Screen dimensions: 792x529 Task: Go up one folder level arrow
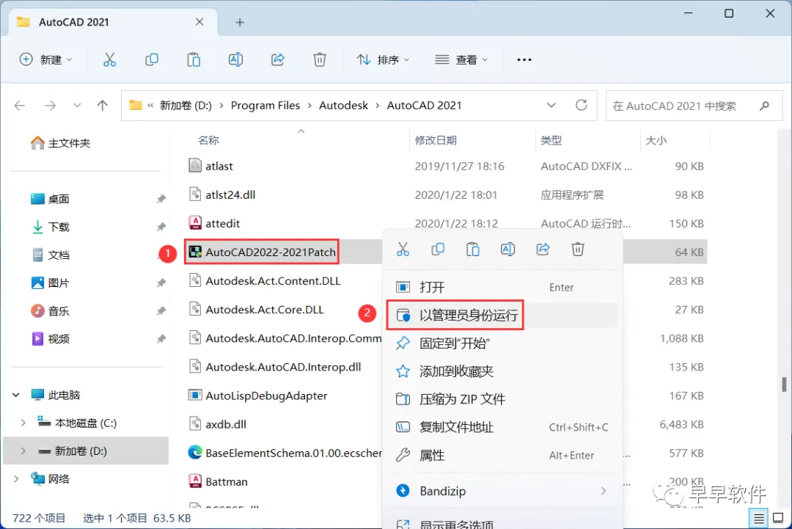(103, 106)
